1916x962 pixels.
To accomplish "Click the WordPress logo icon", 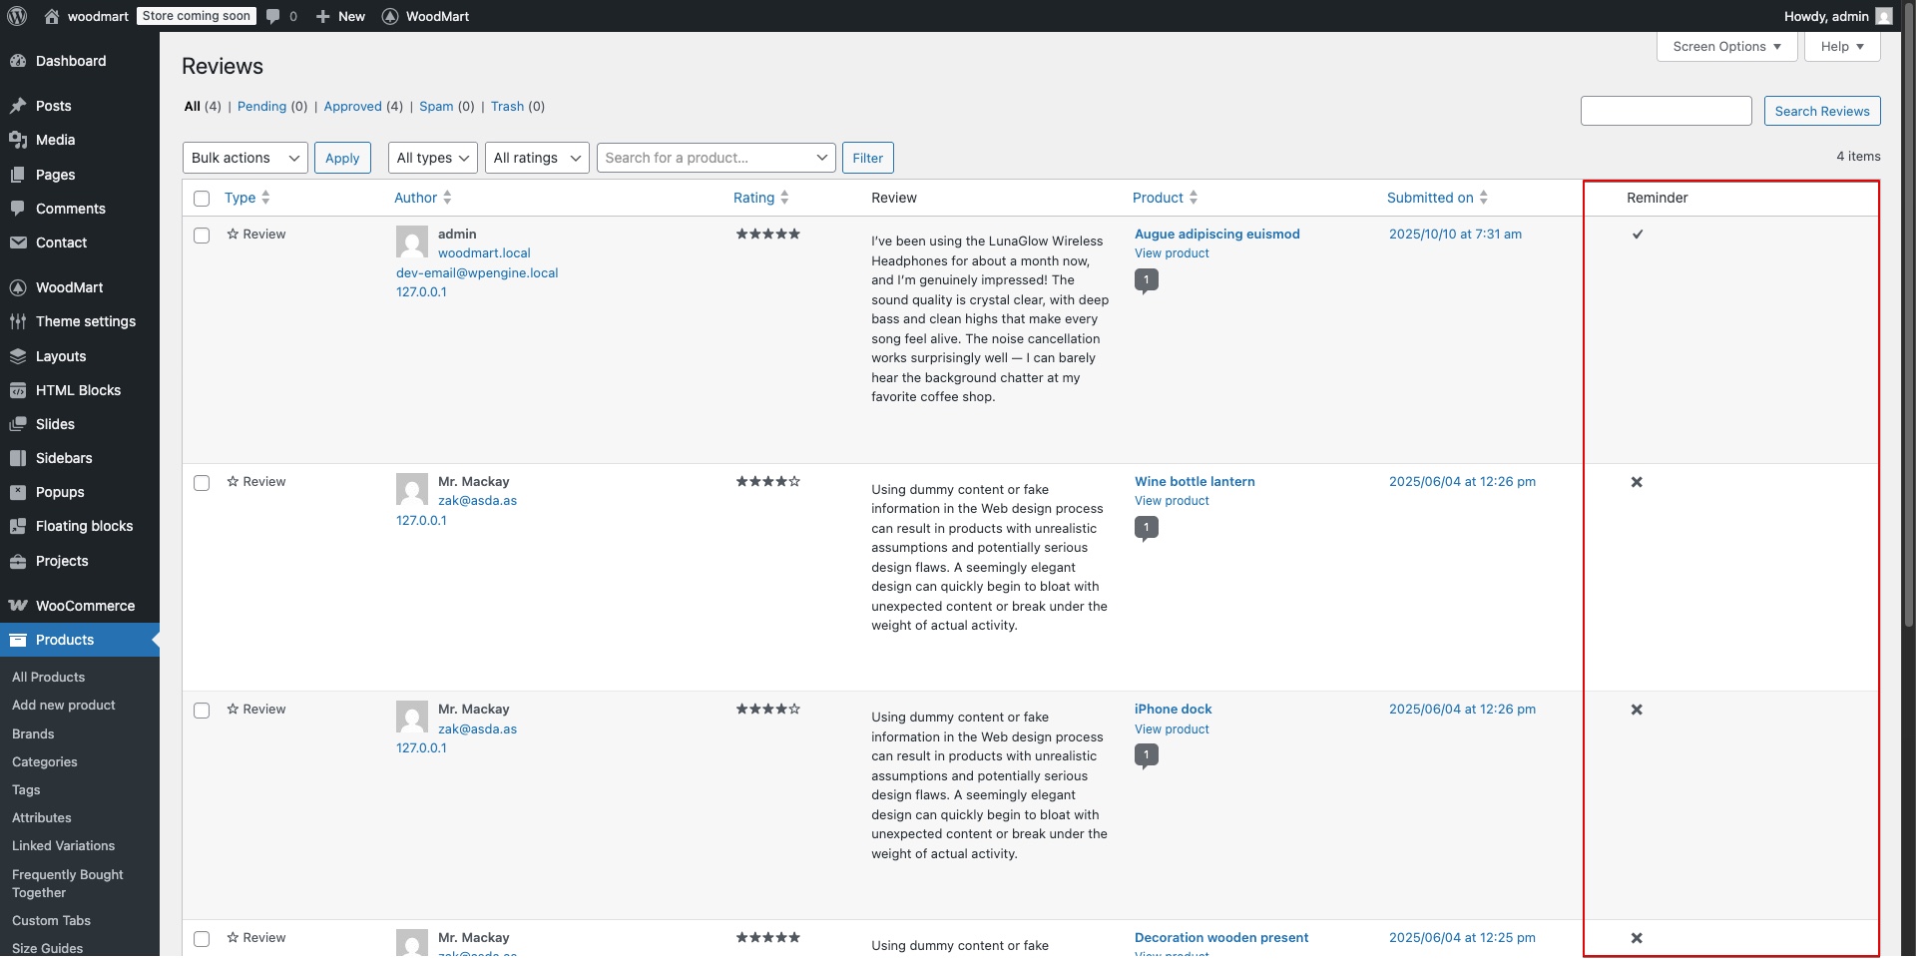I will [16, 16].
